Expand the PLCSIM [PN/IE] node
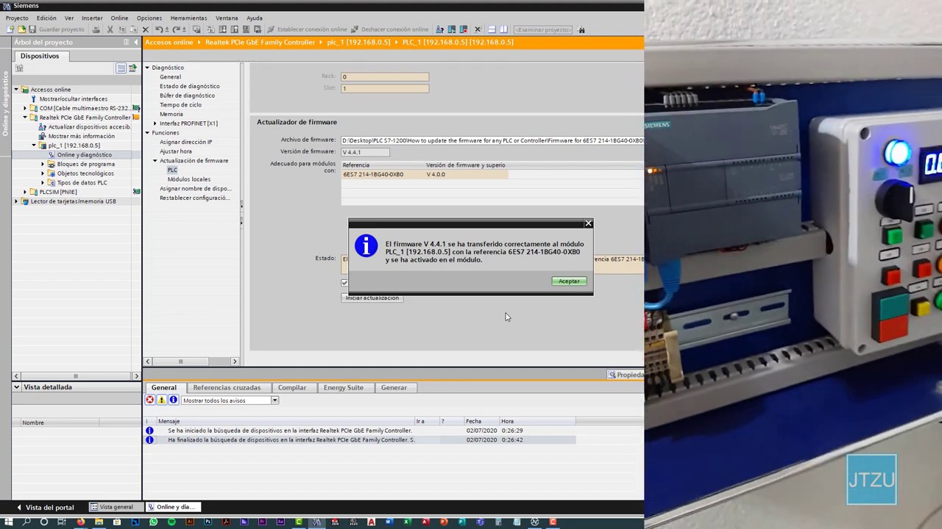 coord(25,192)
